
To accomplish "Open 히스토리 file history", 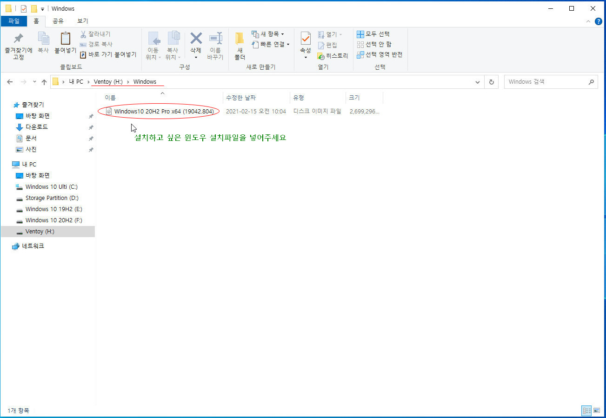I will (x=333, y=56).
